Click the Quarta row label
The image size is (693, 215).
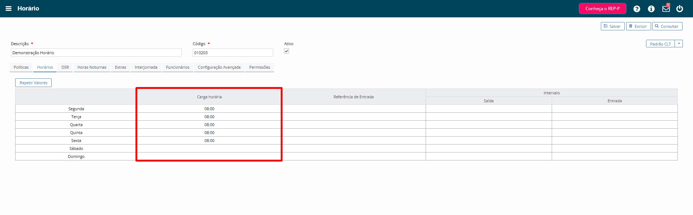(76, 125)
